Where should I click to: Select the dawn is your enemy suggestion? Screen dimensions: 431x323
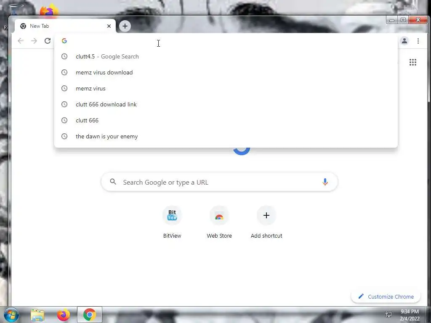point(226,137)
